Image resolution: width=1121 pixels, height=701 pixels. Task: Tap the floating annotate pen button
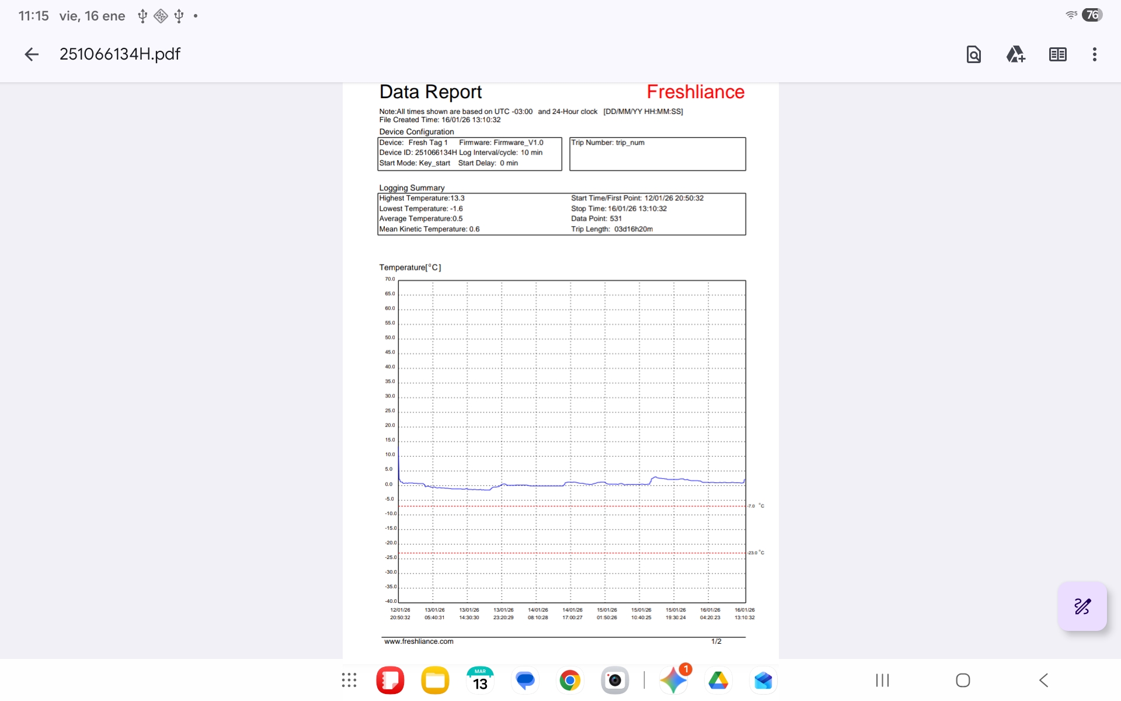tap(1082, 606)
